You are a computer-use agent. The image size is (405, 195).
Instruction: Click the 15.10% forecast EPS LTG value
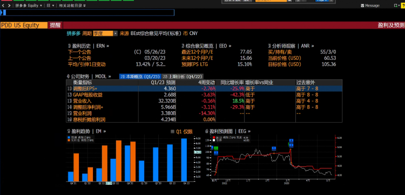coord(245,64)
